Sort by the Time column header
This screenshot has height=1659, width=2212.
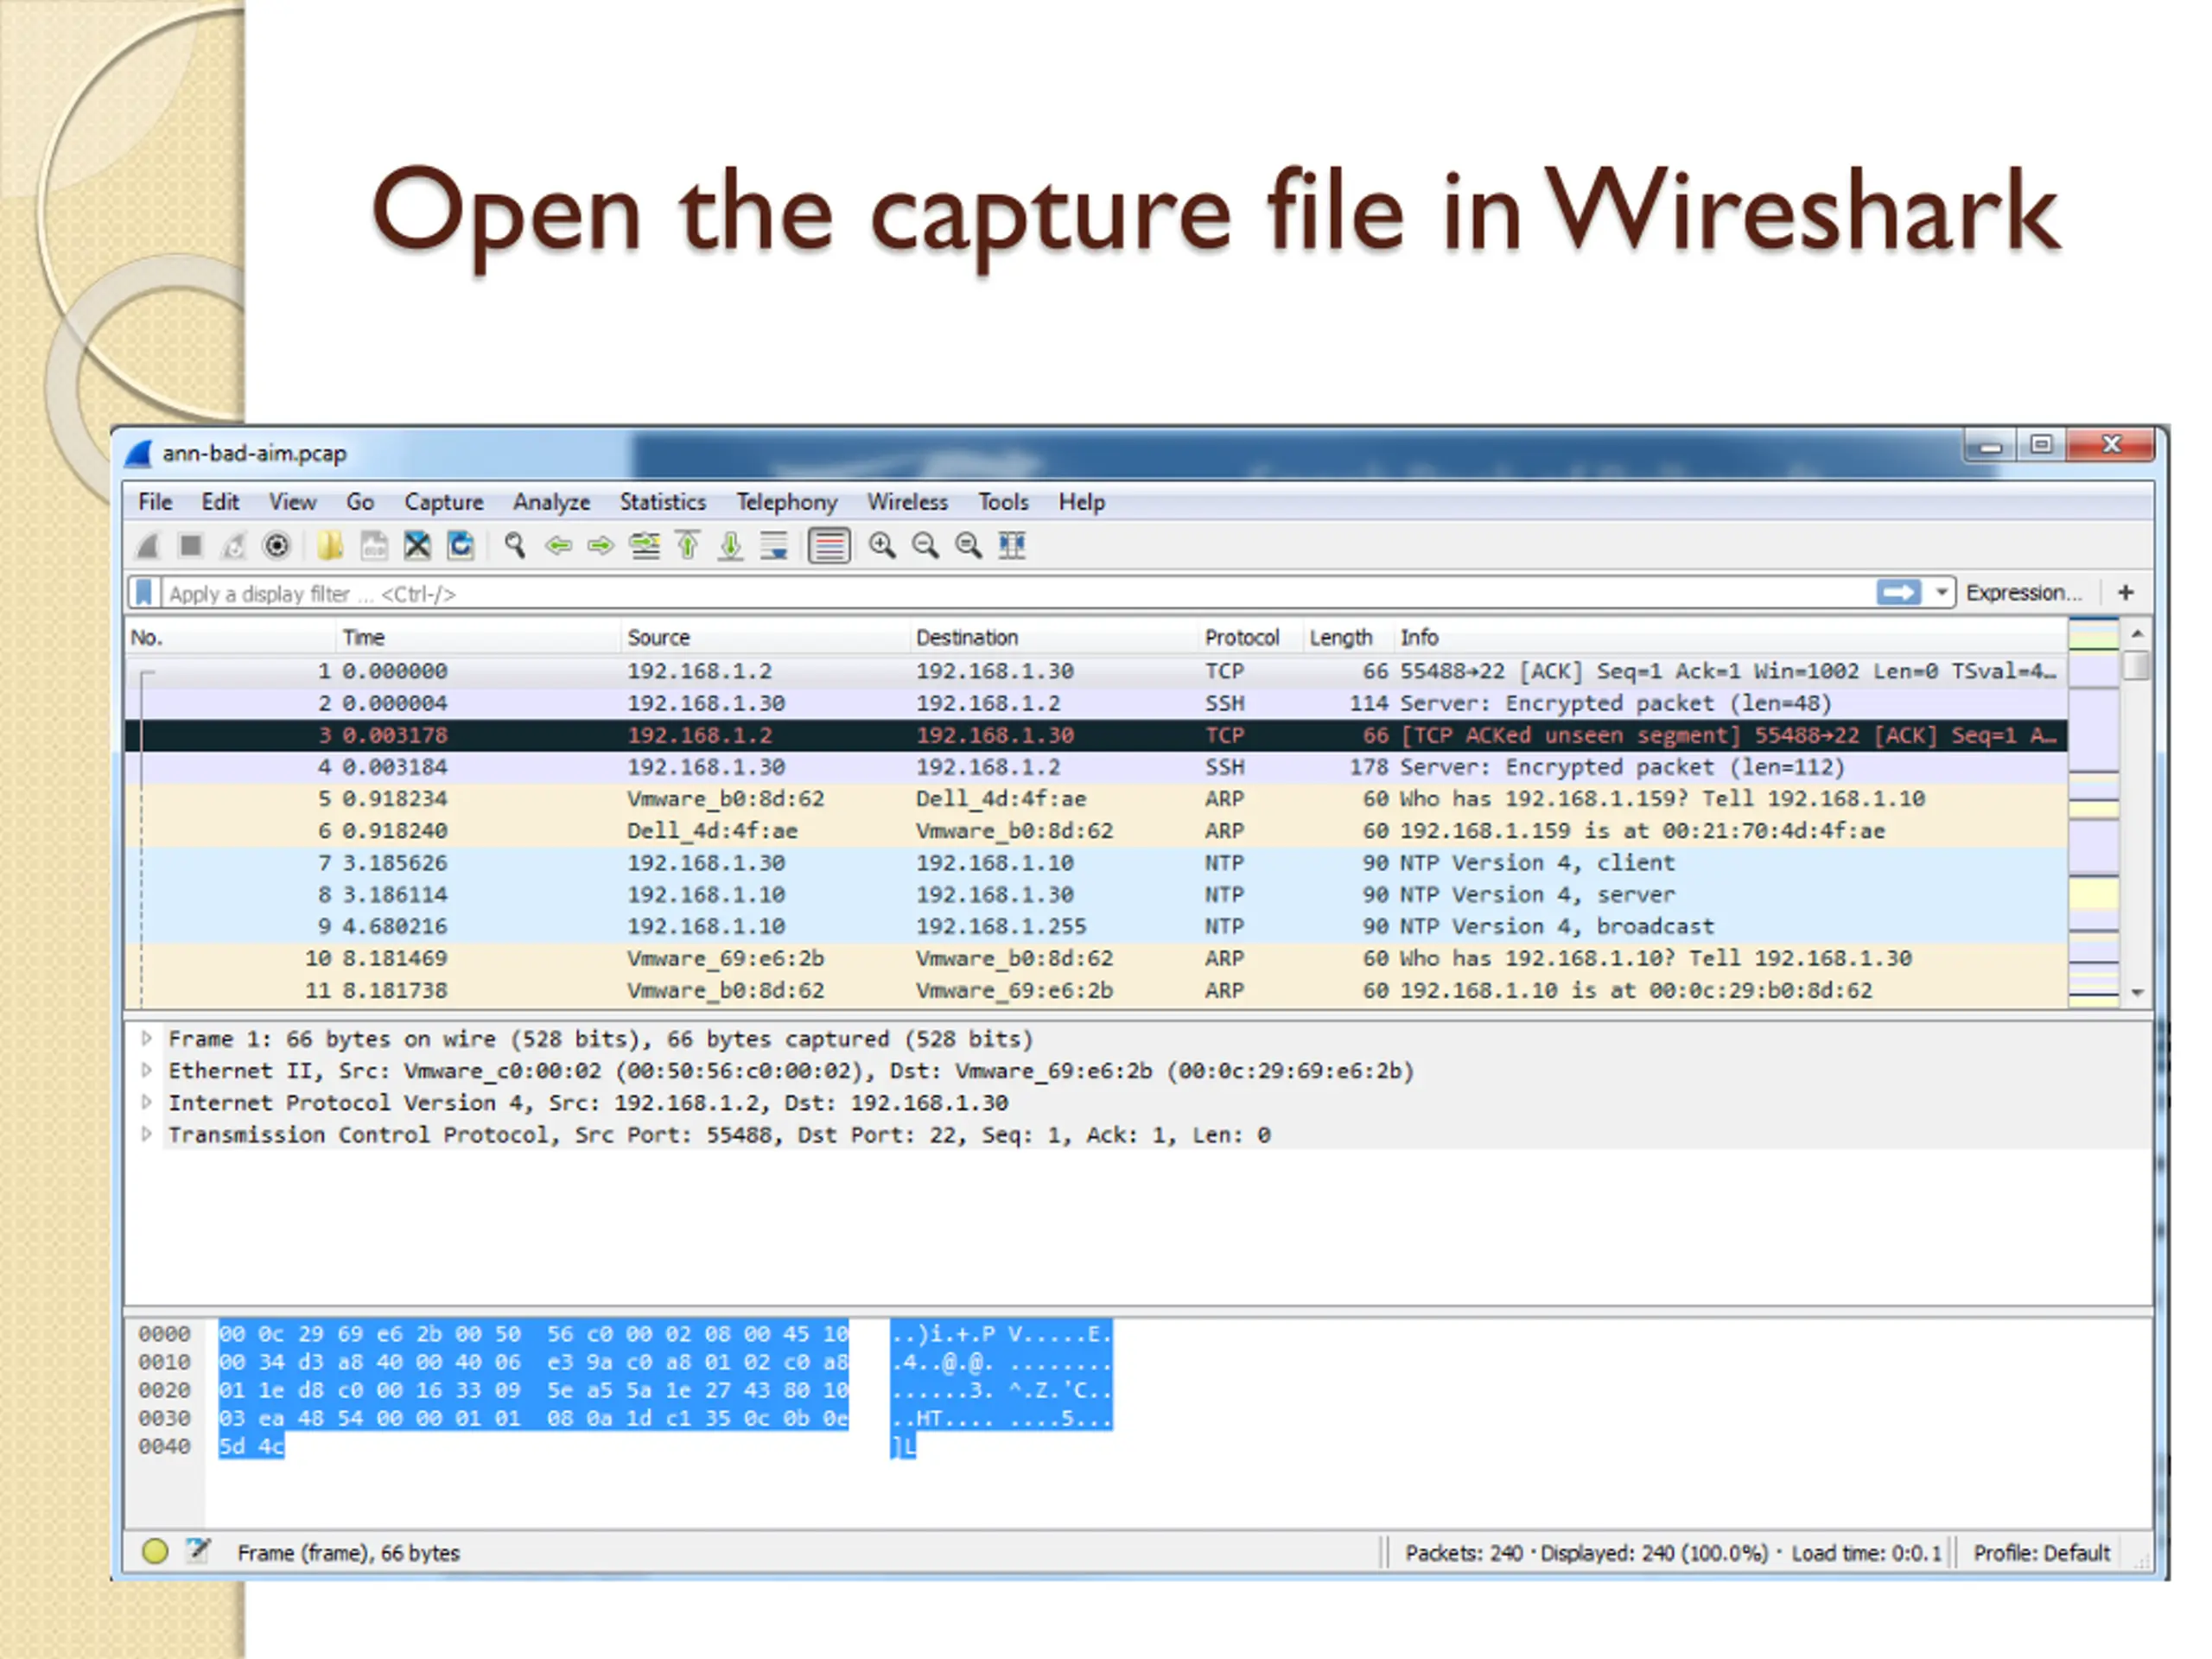pyautogui.click(x=477, y=637)
